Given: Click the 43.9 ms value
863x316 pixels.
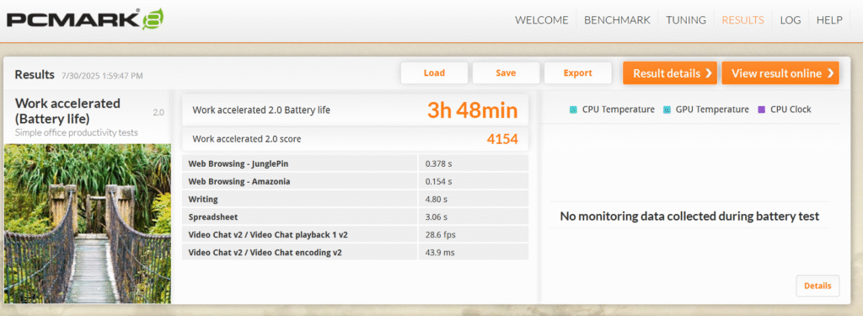Looking at the screenshot, I should pos(440,252).
